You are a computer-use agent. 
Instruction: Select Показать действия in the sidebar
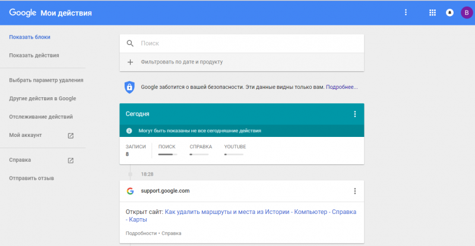[34, 56]
